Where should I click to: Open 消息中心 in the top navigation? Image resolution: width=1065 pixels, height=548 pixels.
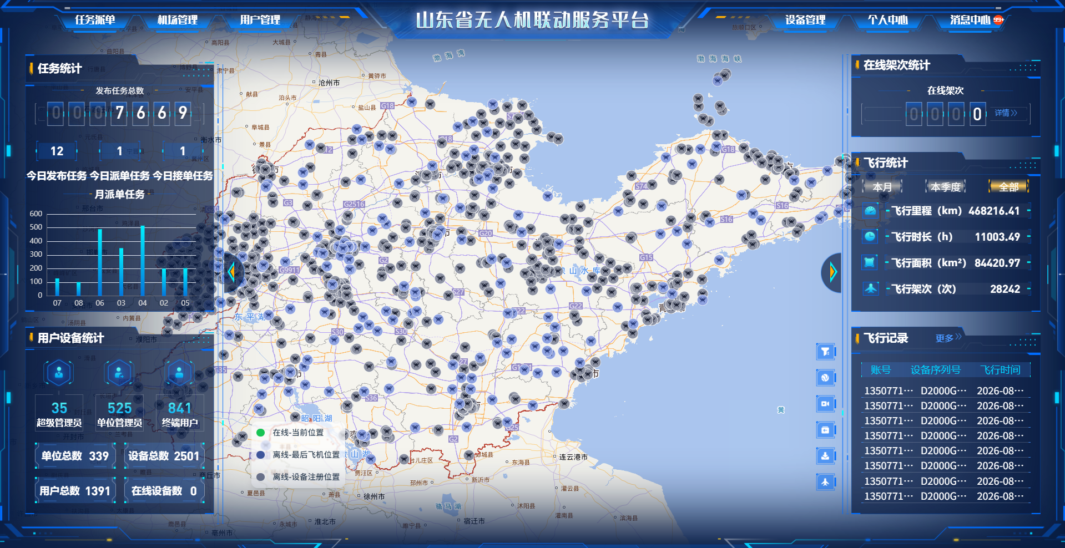point(970,20)
